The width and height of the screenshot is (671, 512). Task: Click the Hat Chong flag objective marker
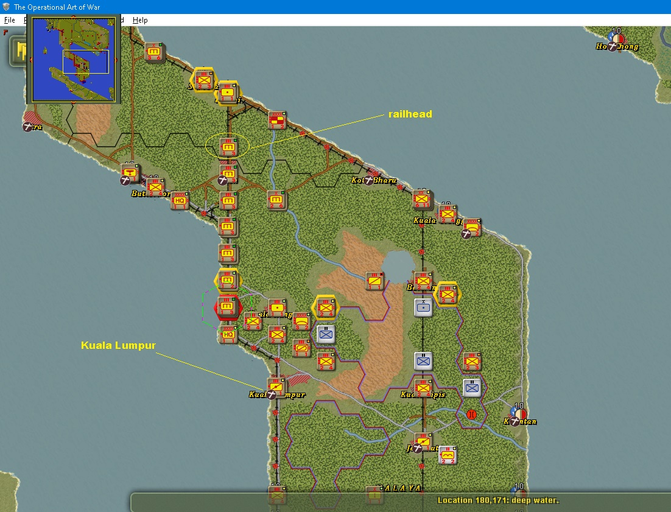coord(617,40)
